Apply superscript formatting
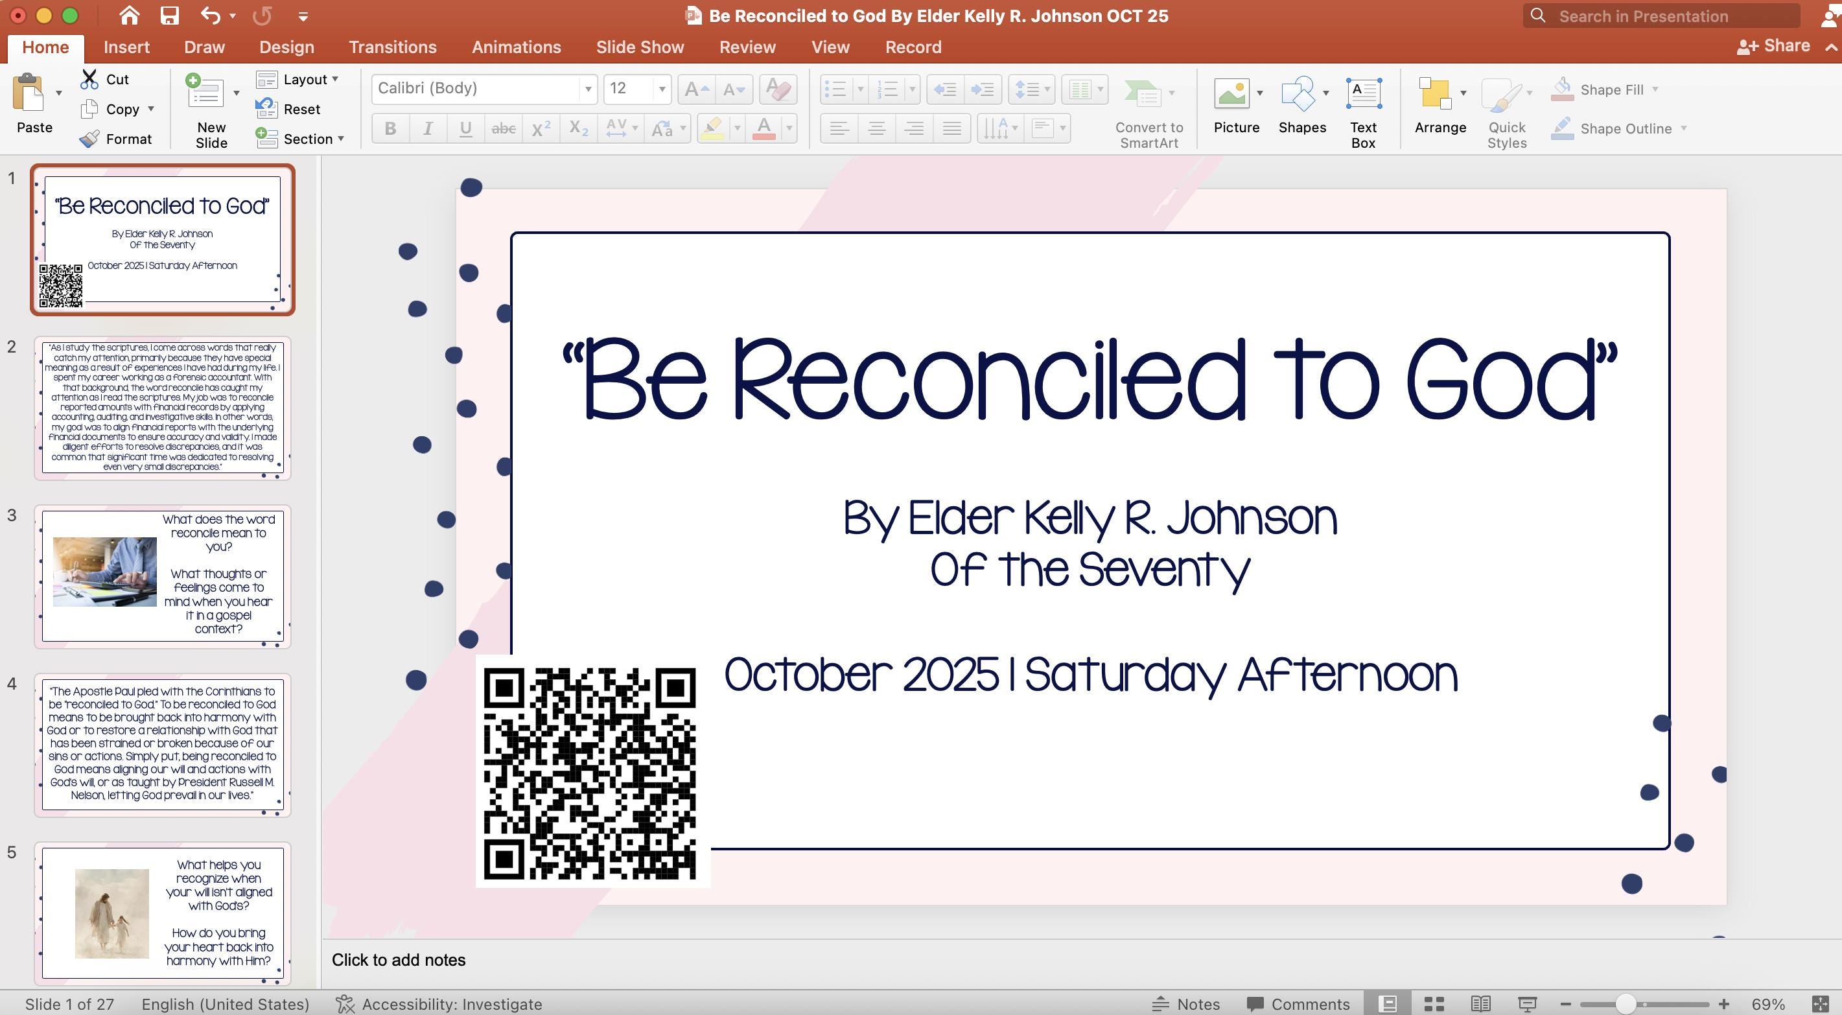 (x=541, y=129)
